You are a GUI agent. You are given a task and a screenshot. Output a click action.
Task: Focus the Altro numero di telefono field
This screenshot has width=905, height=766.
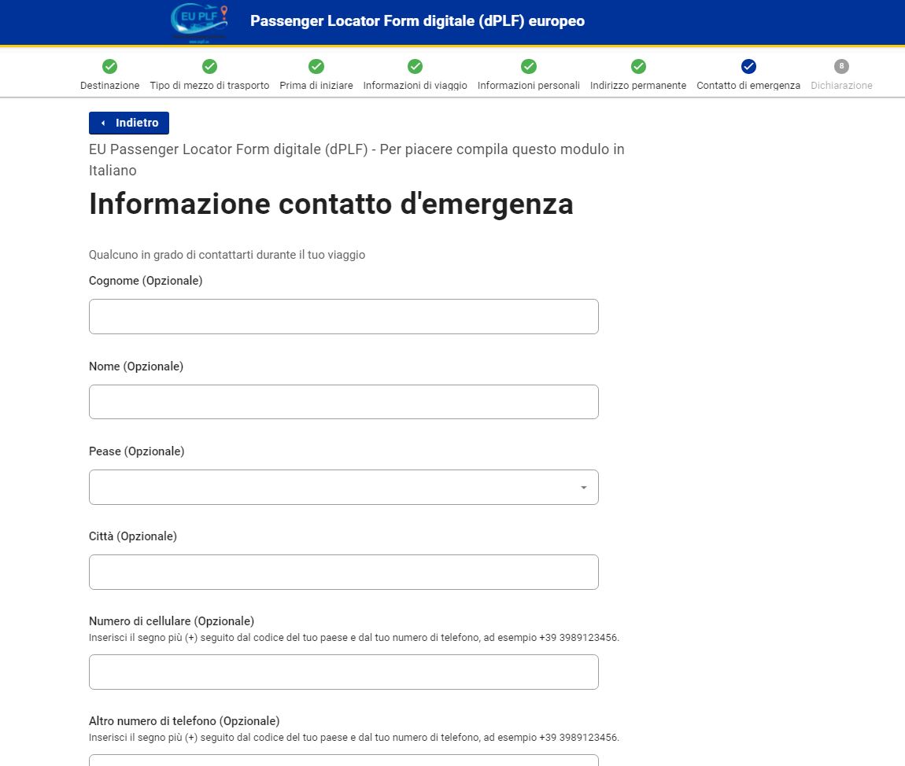coord(343,760)
